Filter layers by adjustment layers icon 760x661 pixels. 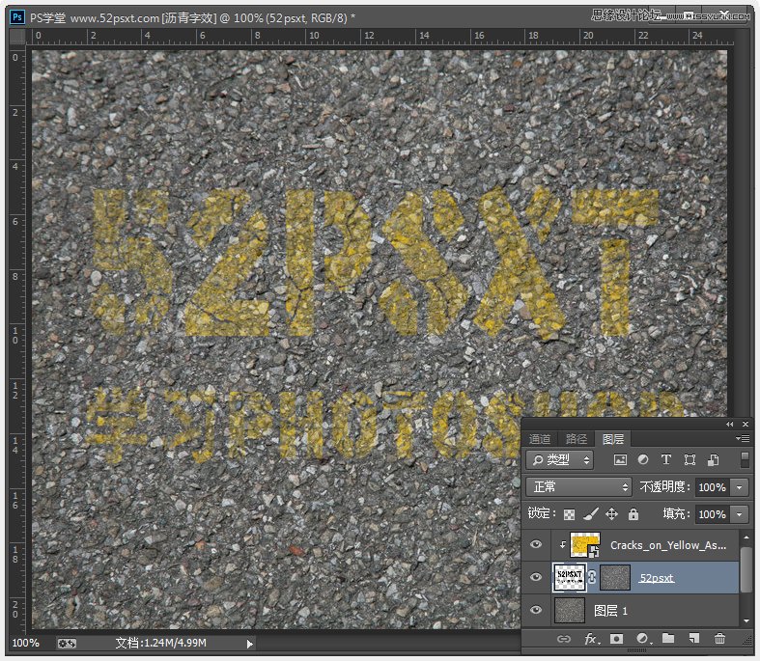tap(643, 459)
